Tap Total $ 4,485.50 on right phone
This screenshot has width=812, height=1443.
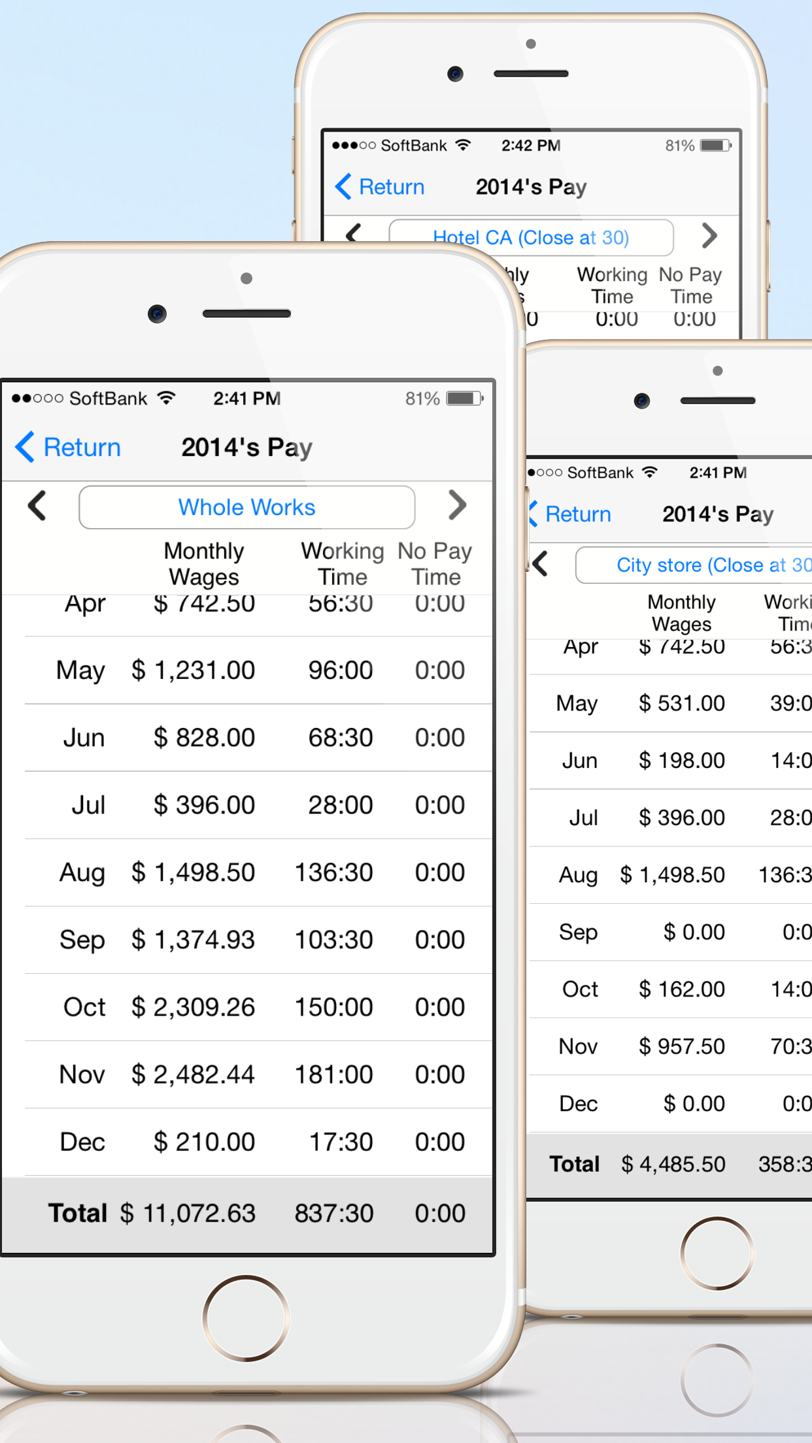(673, 1164)
